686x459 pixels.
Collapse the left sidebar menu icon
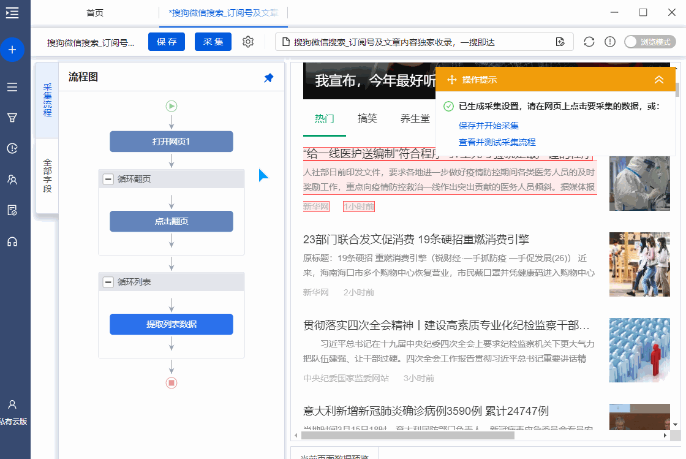coord(12,13)
